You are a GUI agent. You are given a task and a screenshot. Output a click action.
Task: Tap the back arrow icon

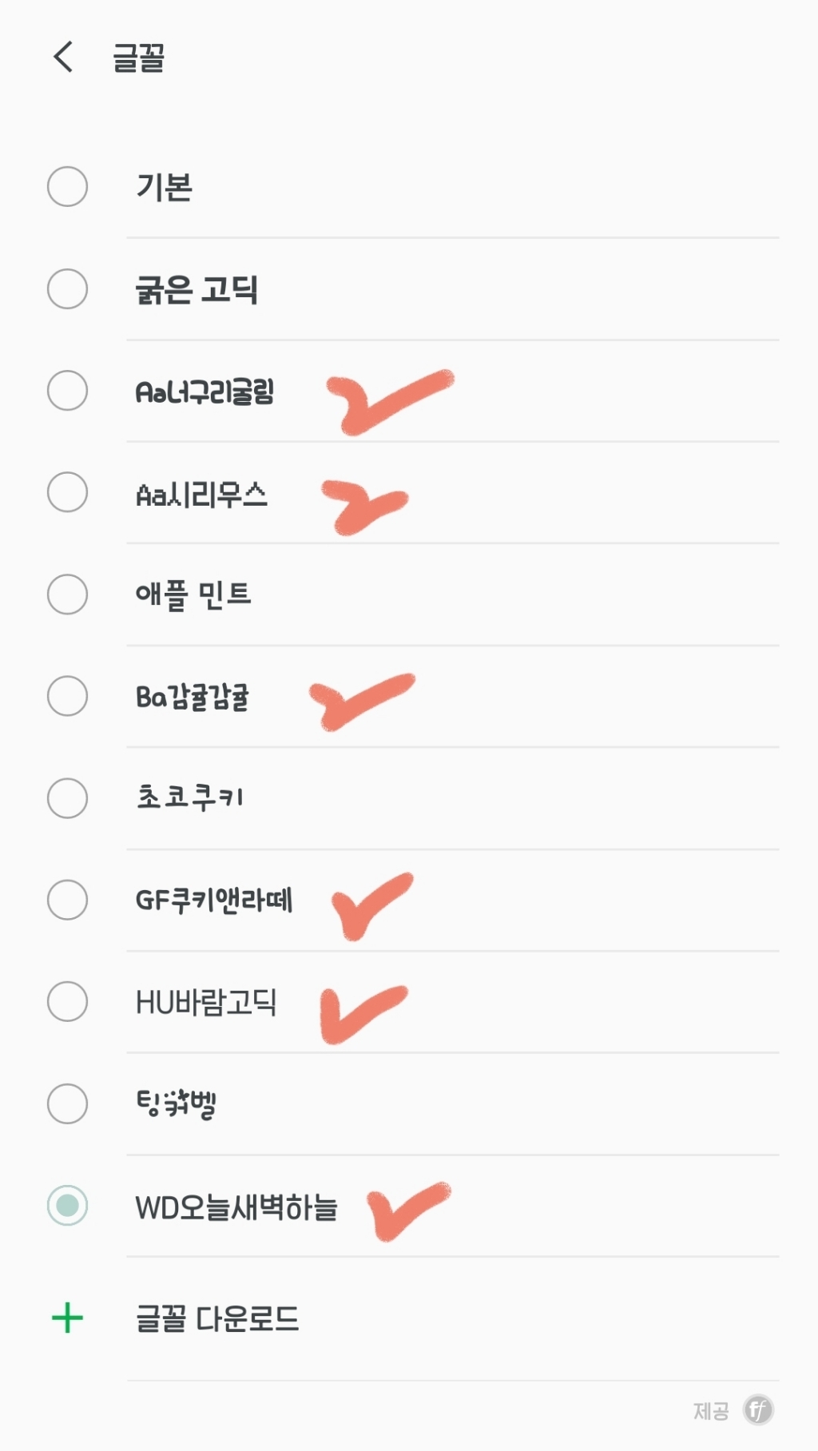pyautogui.click(x=63, y=58)
